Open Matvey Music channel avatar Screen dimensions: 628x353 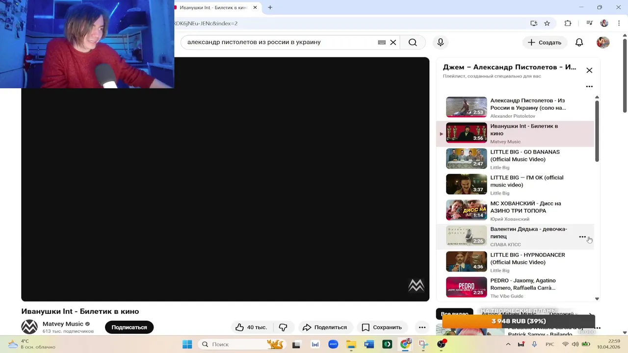coord(29,327)
